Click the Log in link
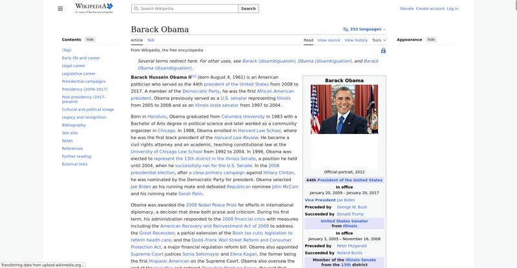 tap(452, 9)
